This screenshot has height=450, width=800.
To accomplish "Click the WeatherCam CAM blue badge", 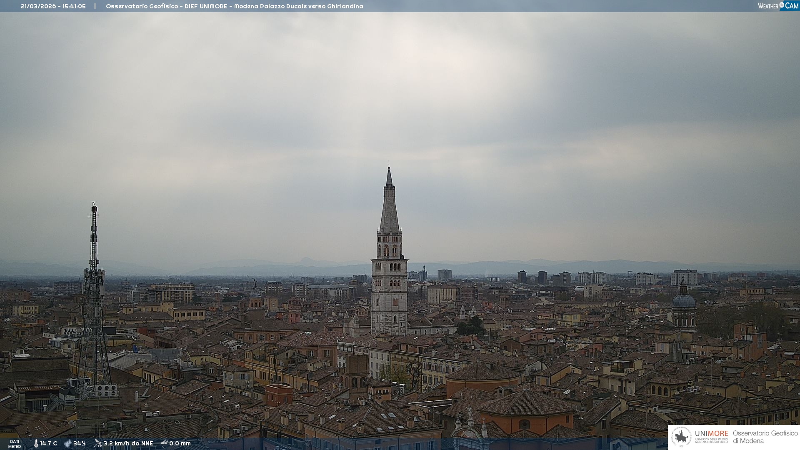I will pos(792,5).
